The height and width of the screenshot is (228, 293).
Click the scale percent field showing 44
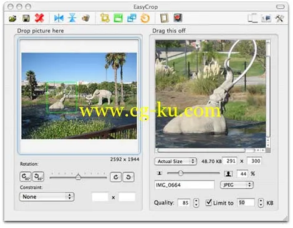(x=242, y=174)
